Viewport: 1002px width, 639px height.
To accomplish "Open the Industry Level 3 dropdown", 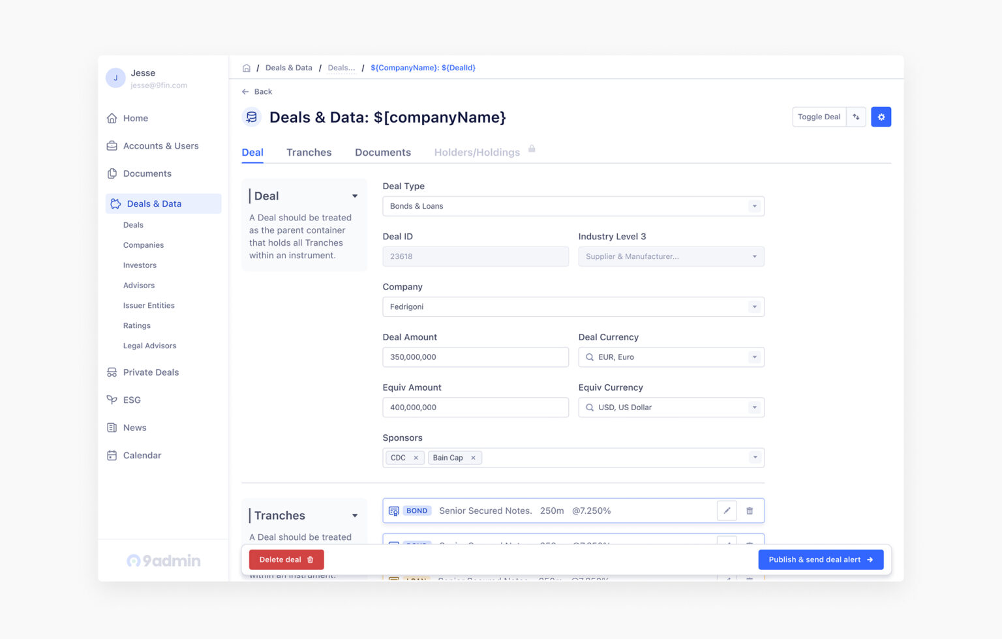I will tap(671, 256).
